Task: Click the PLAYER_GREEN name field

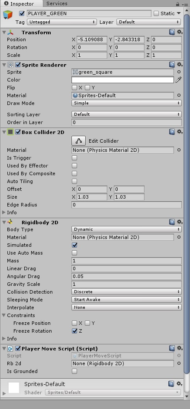Action: 89,13
